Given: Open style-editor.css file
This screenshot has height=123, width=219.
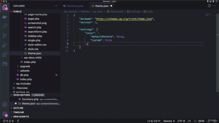Looking at the screenshot, I should (x=37, y=45).
